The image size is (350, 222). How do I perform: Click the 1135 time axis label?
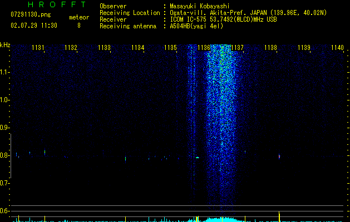pos(170,48)
